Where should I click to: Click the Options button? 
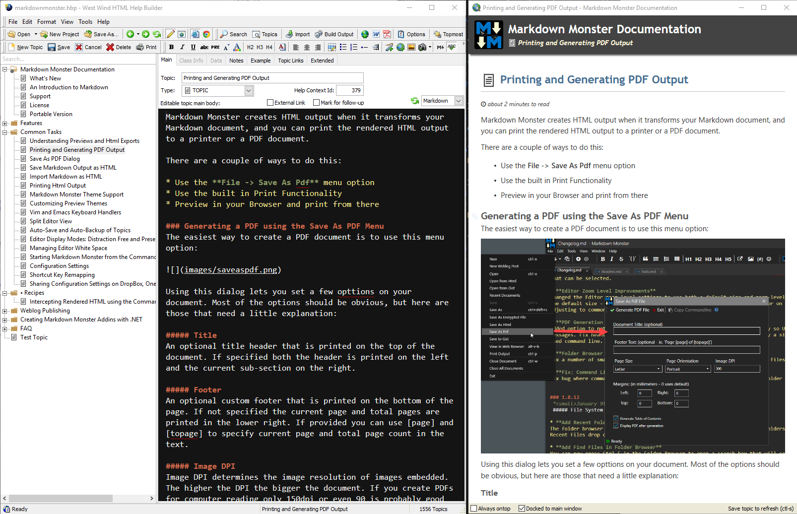[x=411, y=34]
